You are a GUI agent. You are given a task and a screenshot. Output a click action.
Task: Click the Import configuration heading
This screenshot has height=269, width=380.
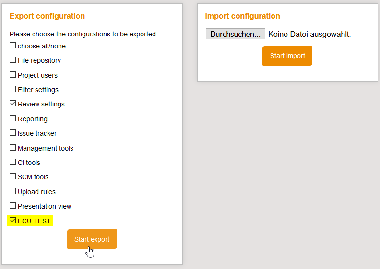coord(242,16)
